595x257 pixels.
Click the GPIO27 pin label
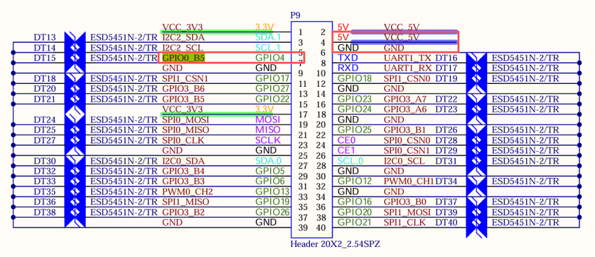(273, 89)
